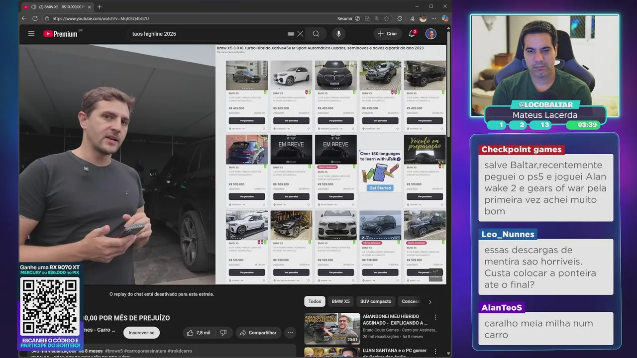
Task: Click Bruno Couto Gomes channel name in sidebar
Action: tap(400, 330)
